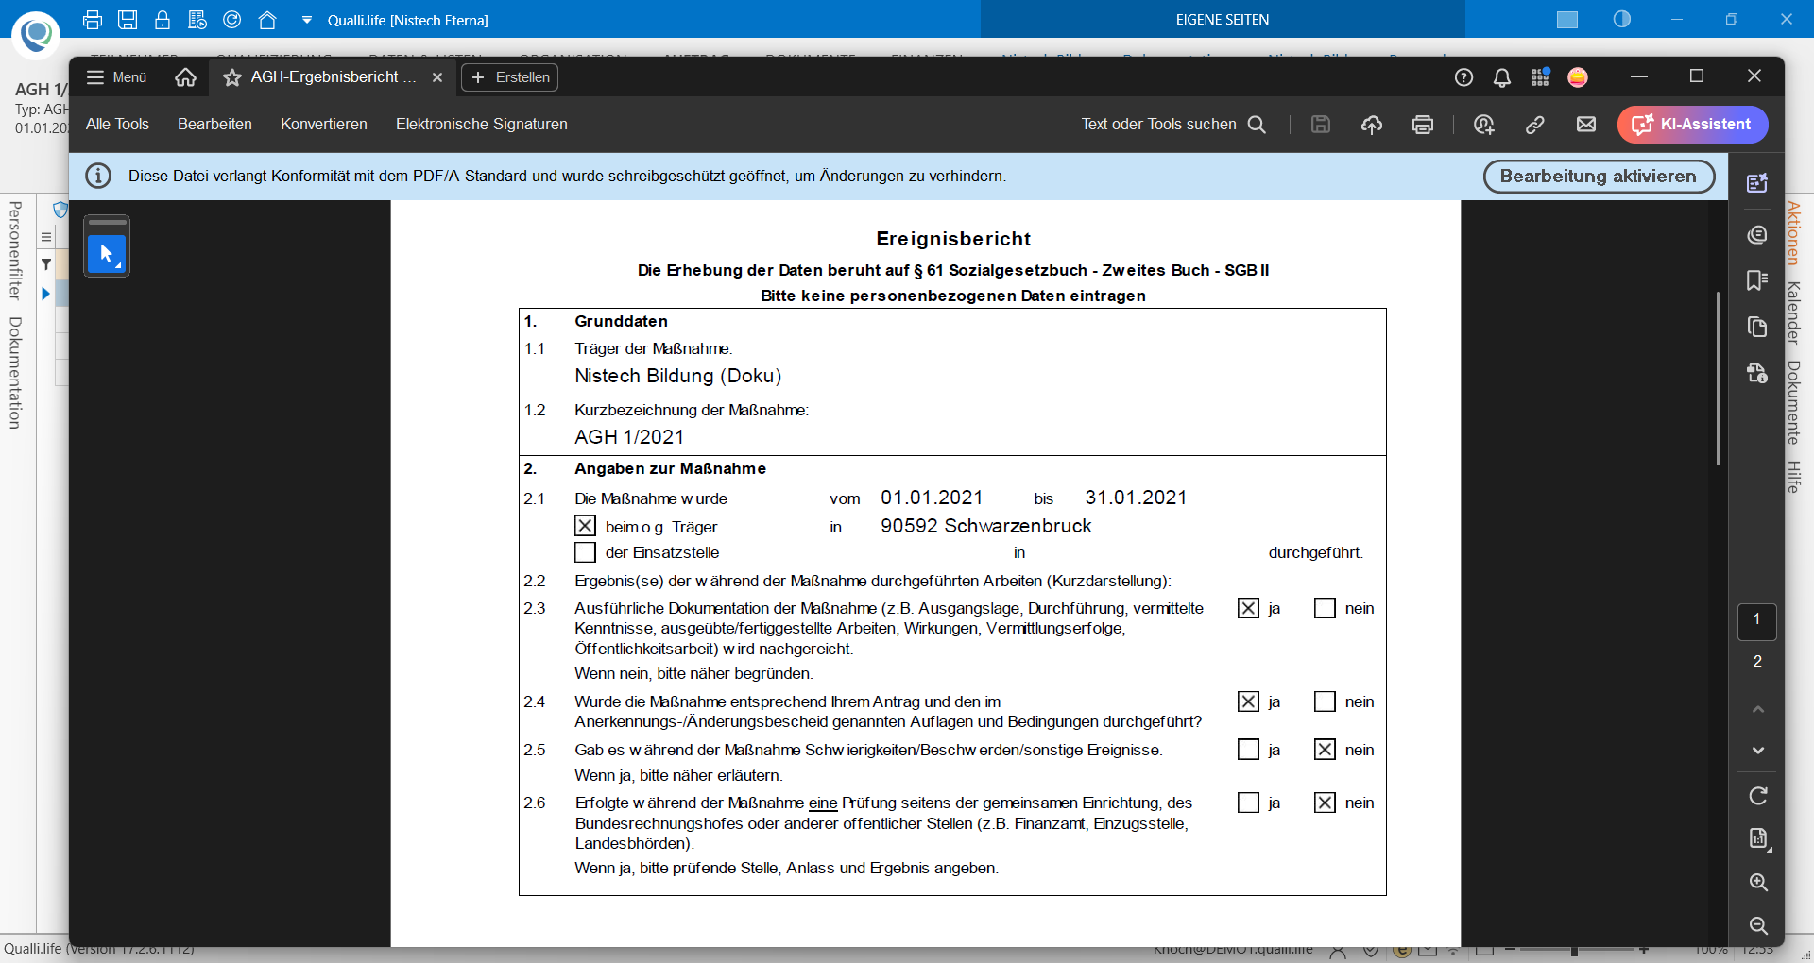Check 'nein' for item 2.6
This screenshot has width=1814, height=963.
click(1325, 802)
